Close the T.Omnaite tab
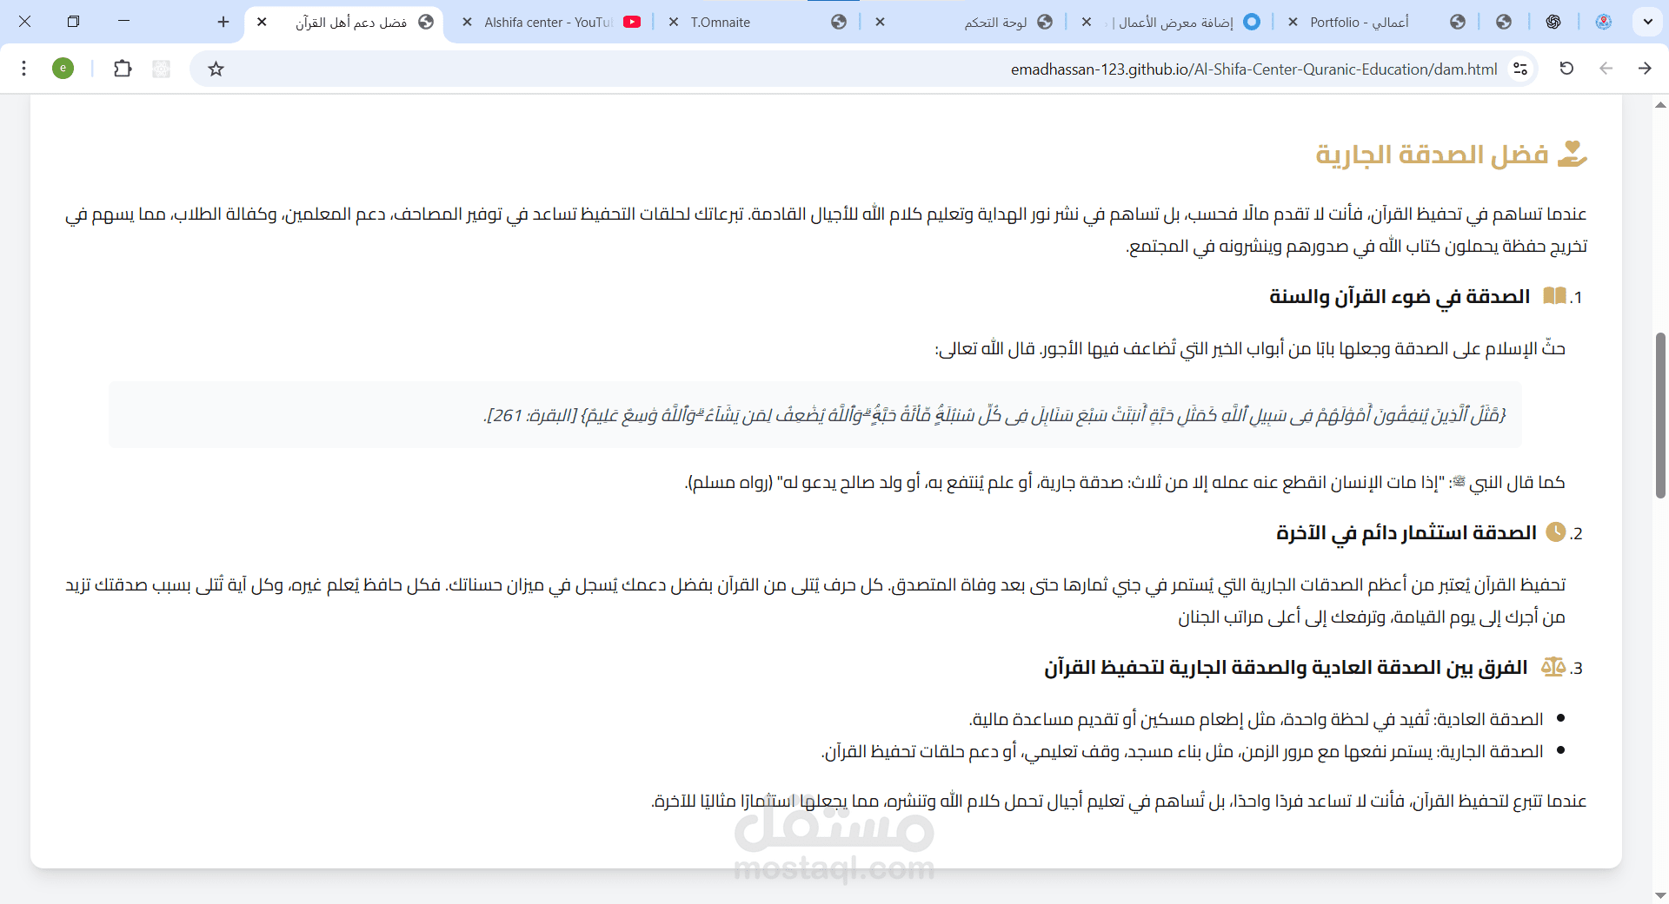 tap(674, 22)
